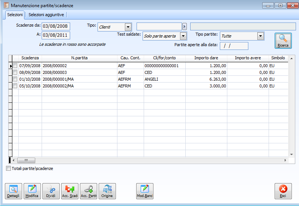This screenshot has width=299, height=206.
Task: Select cell 2008/000002 without /MA
Action: coord(79,66)
